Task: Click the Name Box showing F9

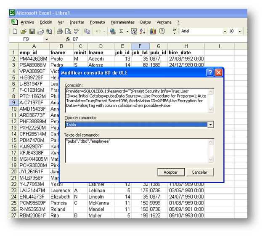Action: [x=26, y=40]
